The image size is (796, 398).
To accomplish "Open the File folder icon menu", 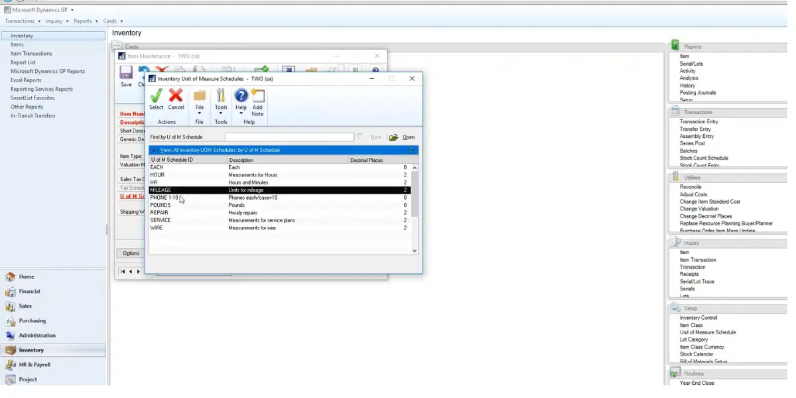I will pos(199,96).
